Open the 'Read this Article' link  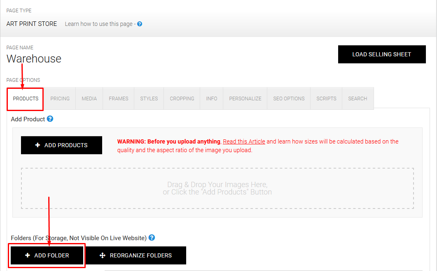(244, 141)
